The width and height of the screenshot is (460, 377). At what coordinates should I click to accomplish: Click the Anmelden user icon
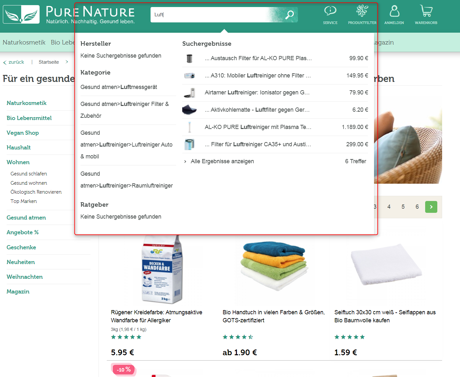[394, 11]
